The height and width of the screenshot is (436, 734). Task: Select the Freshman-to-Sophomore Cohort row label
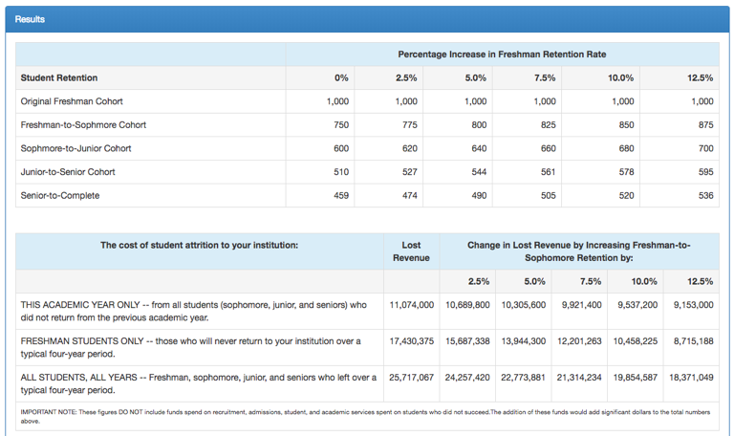pos(83,125)
